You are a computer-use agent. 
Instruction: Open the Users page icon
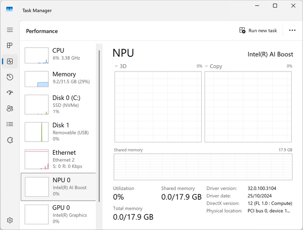point(10,108)
